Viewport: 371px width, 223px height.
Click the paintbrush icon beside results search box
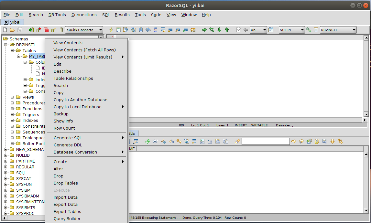click(x=237, y=142)
